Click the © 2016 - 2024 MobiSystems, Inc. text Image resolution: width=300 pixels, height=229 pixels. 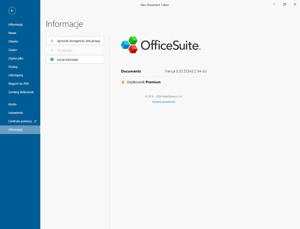click(164, 96)
